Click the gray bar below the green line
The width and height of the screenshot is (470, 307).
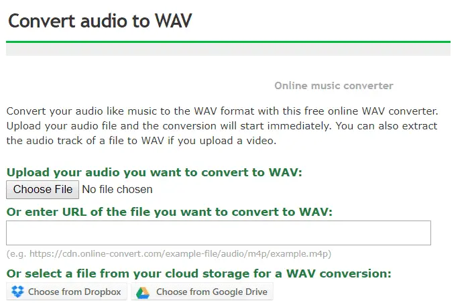pos(228,49)
